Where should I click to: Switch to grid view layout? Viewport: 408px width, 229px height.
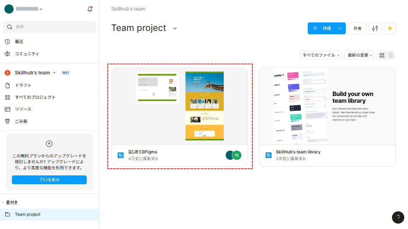coord(382,55)
